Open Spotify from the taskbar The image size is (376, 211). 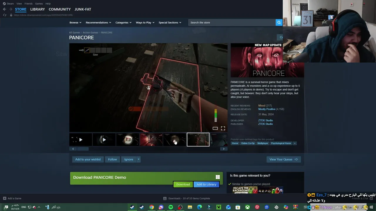(x=171, y=207)
